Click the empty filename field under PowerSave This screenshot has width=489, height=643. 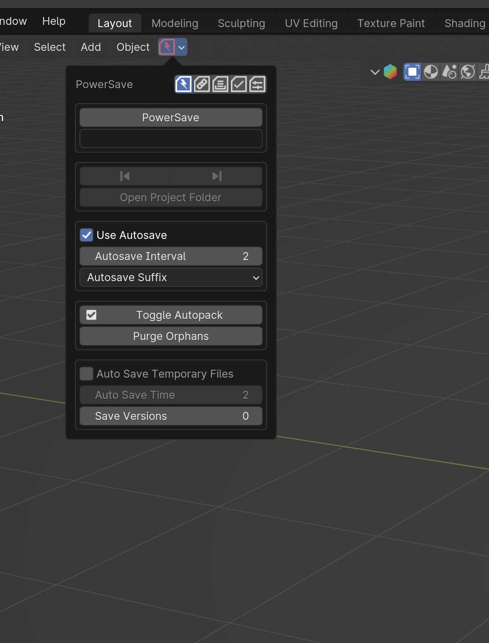[x=171, y=139]
